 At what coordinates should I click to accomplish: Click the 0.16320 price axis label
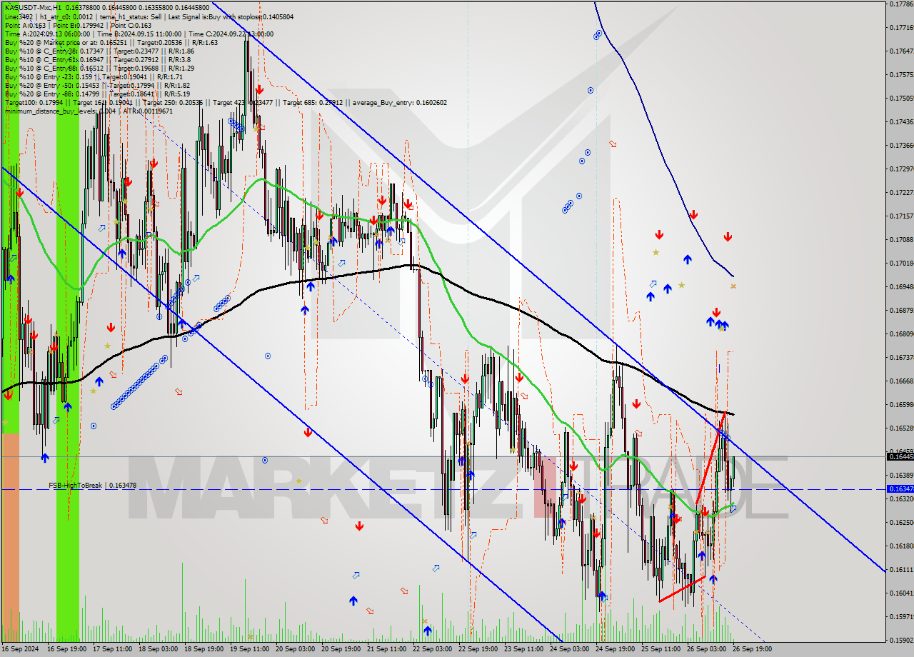(901, 498)
